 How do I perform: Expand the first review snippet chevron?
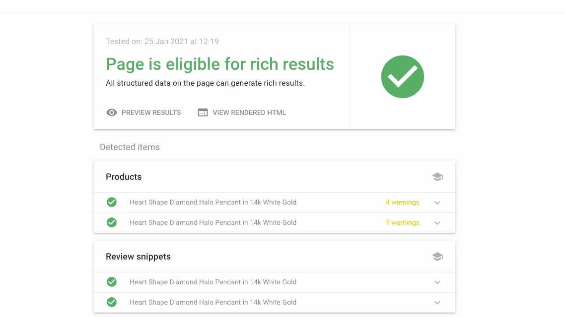coord(437,282)
